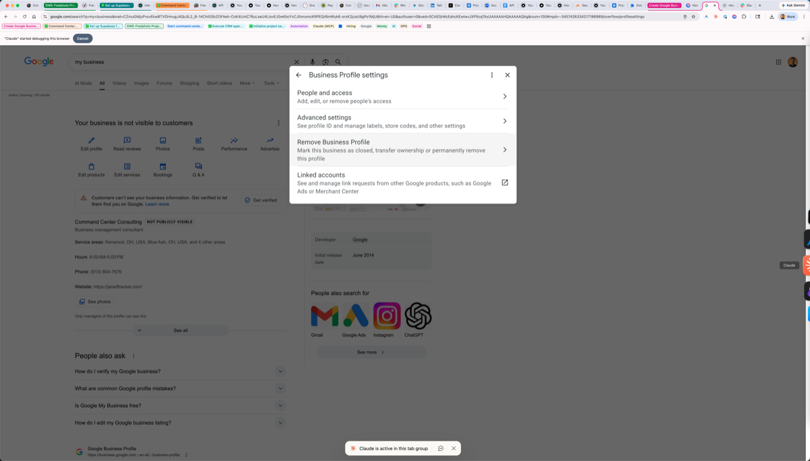
Task: Open the Bookings icon
Action: (163, 167)
